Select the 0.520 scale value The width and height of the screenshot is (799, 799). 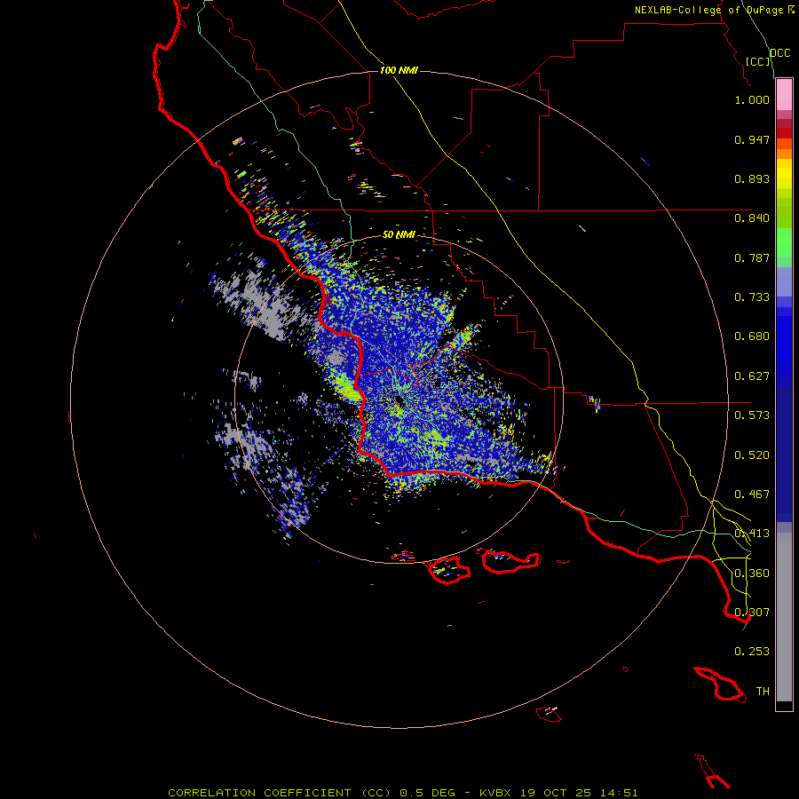point(752,455)
